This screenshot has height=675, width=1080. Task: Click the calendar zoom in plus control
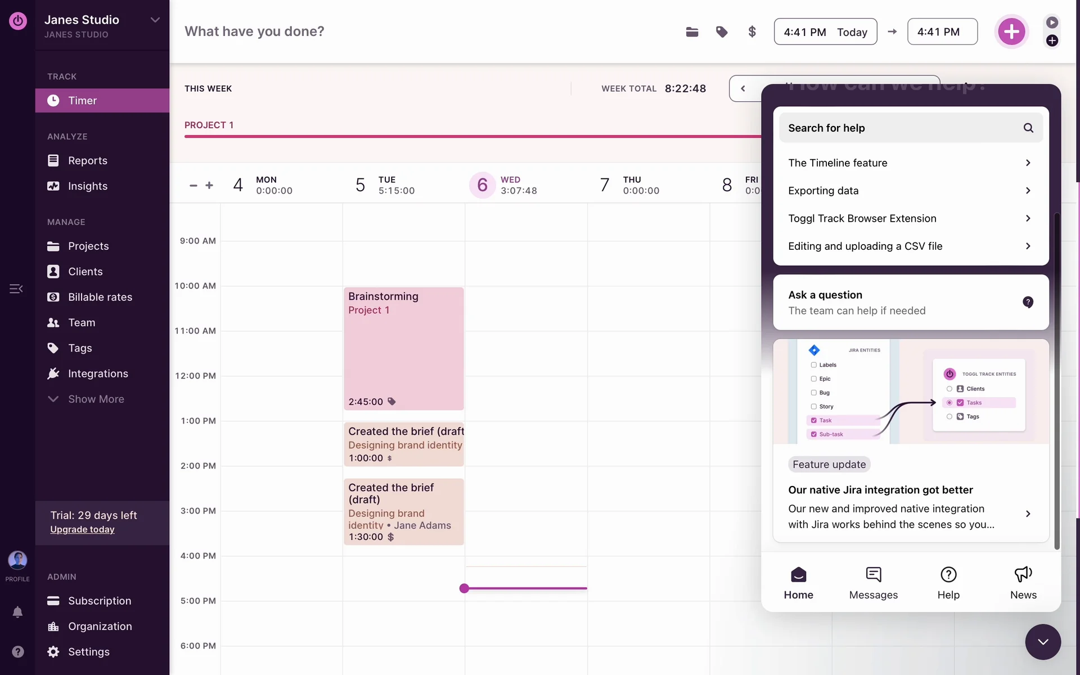point(209,185)
